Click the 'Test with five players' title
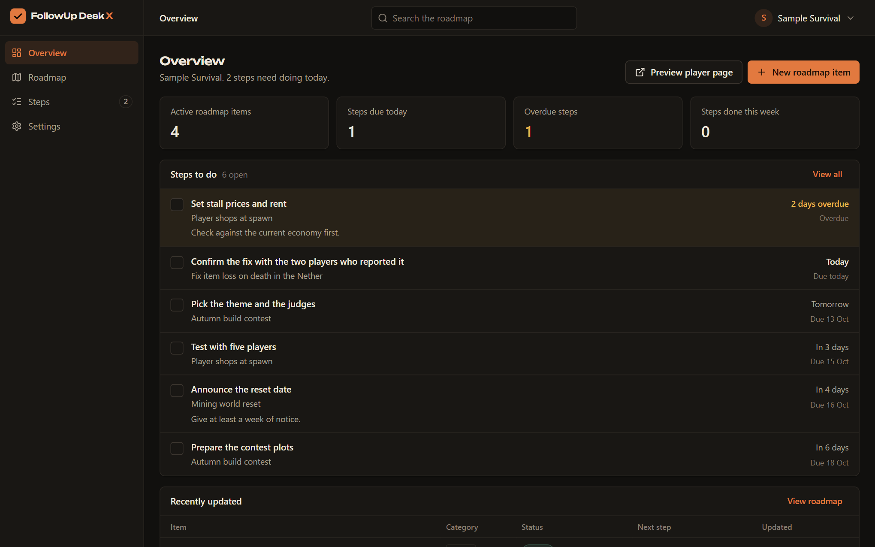 pos(233,347)
